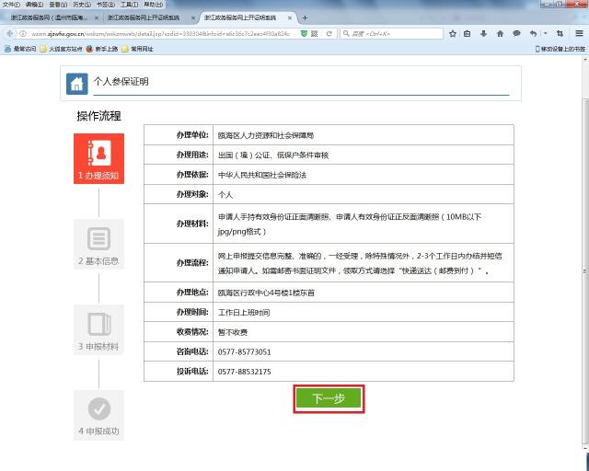Click the 操作流程 heading
Image resolution: width=589 pixels, height=471 pixels.
(98, 116)
